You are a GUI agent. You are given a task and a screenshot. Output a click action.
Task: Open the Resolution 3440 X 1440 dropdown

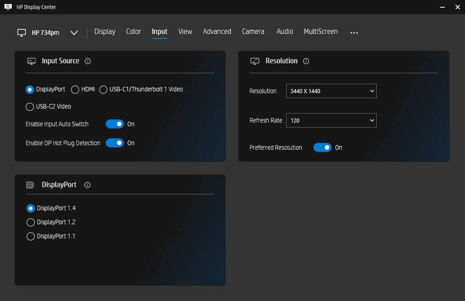pyautogui.click(x=331, y=91)
